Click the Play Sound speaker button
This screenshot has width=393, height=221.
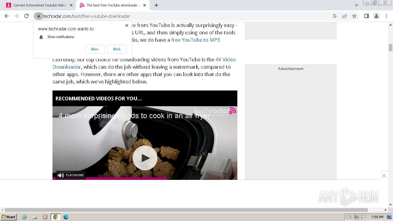coord(70,175)
